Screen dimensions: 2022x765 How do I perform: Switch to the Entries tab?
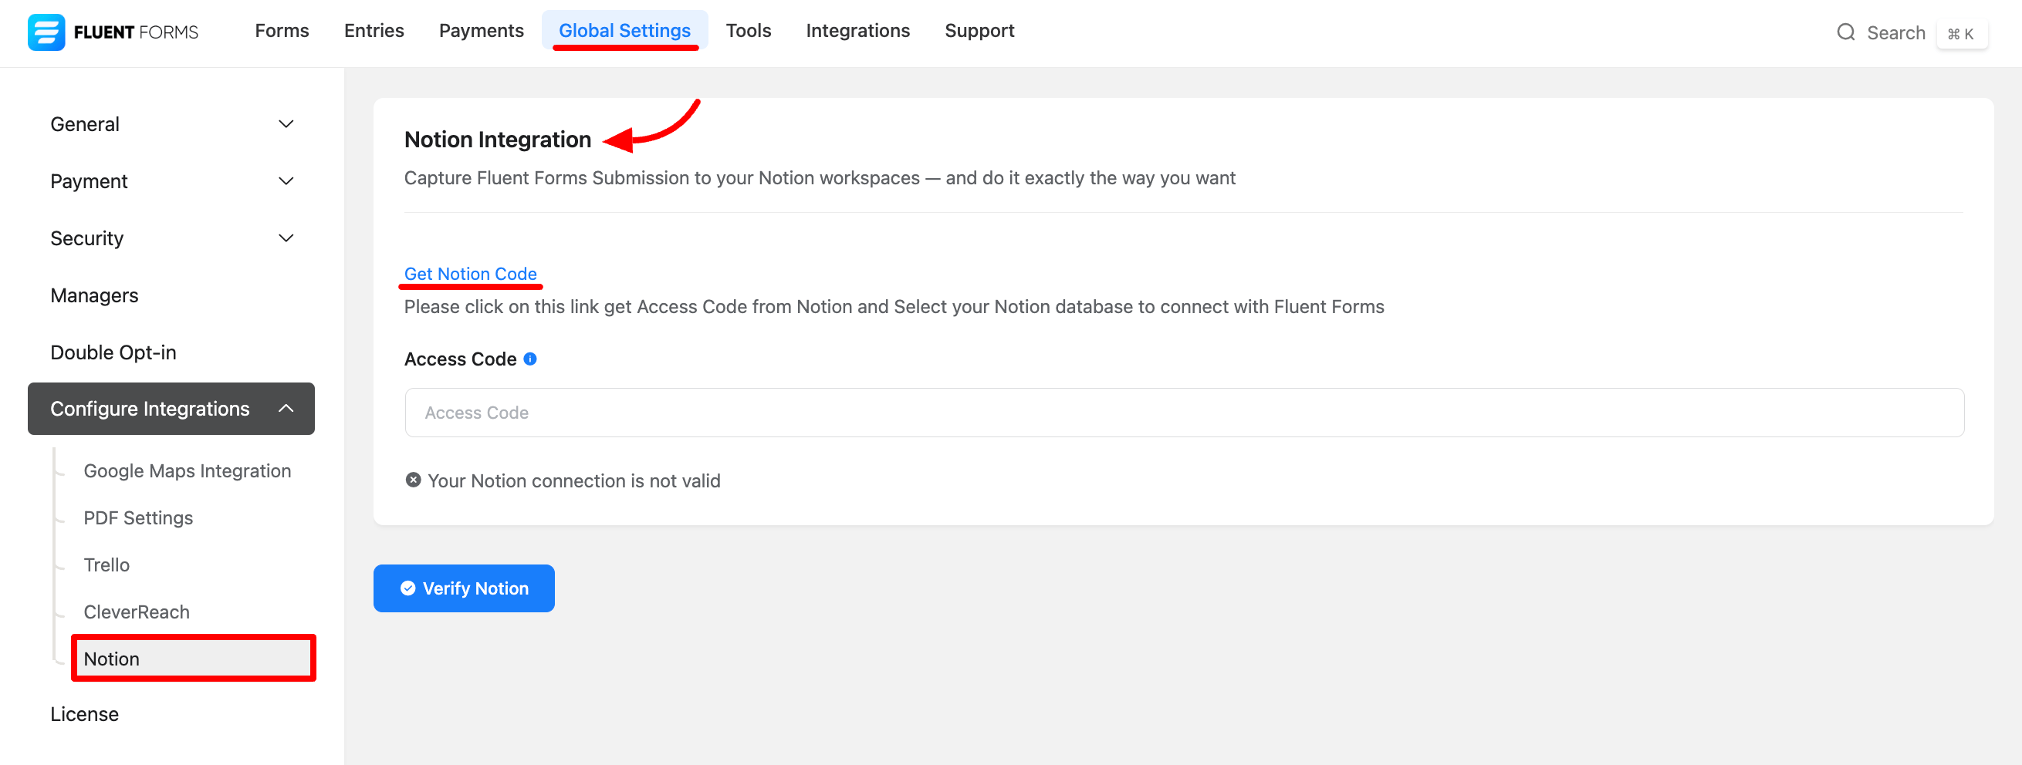374,31
